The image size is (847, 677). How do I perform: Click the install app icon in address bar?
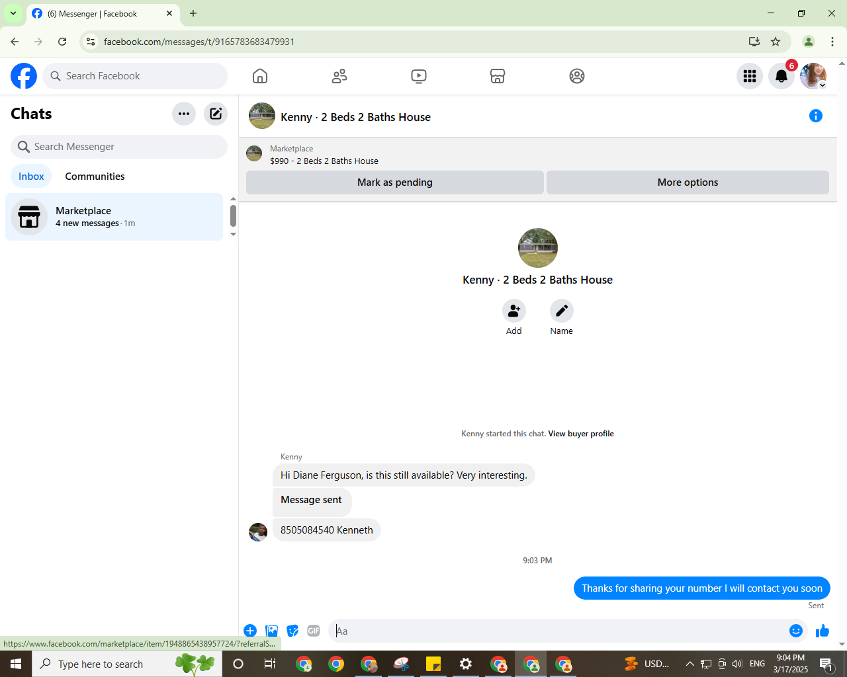pos(754,42)
